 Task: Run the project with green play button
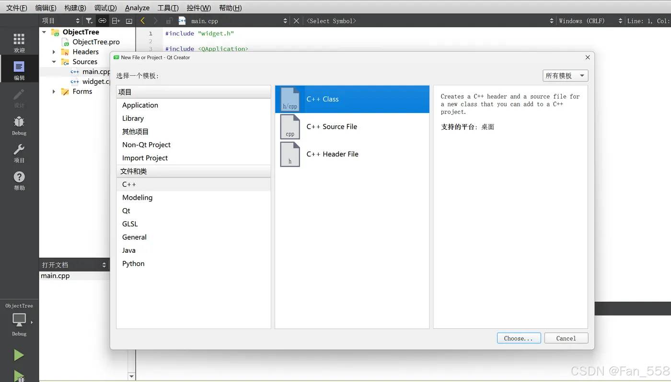coord(19,355)
